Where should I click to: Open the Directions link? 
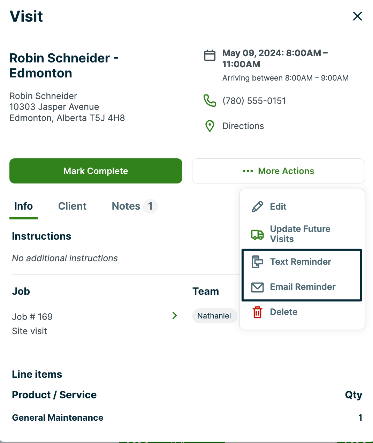[243, 126]
